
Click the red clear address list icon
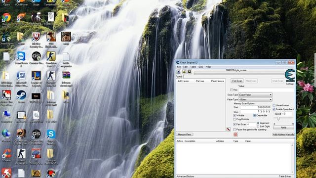[236, 134]
